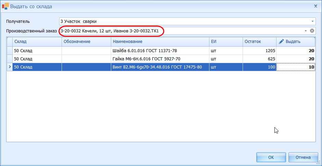Edit Выдать quantity 10 for Винт row

296,67
